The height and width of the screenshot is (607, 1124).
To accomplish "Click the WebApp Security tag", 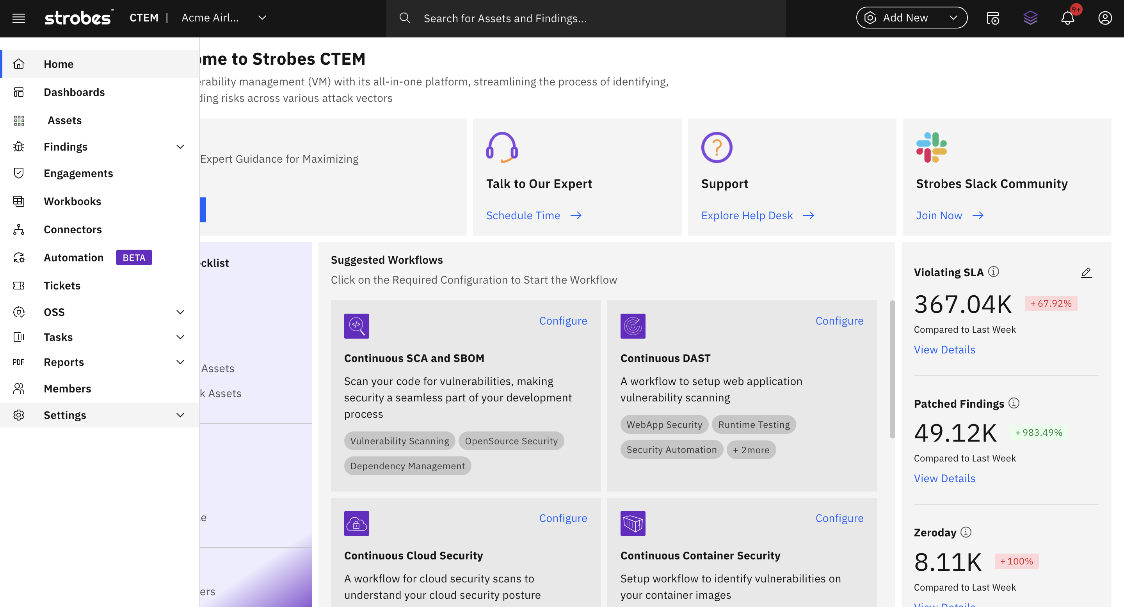I will (x=664, y=424).
